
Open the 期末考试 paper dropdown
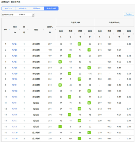coord(33,15)
